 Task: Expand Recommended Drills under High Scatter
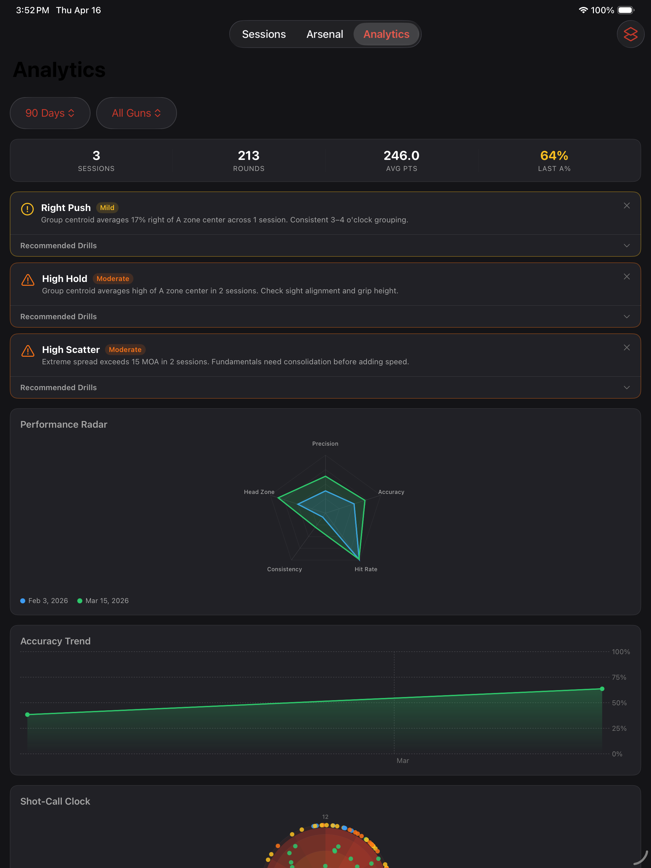[325, 388]
